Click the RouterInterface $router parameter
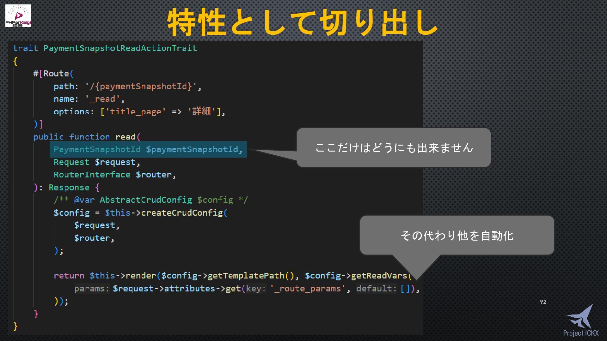This screenshot has height=341, width=607. click(x=114, y=175)
